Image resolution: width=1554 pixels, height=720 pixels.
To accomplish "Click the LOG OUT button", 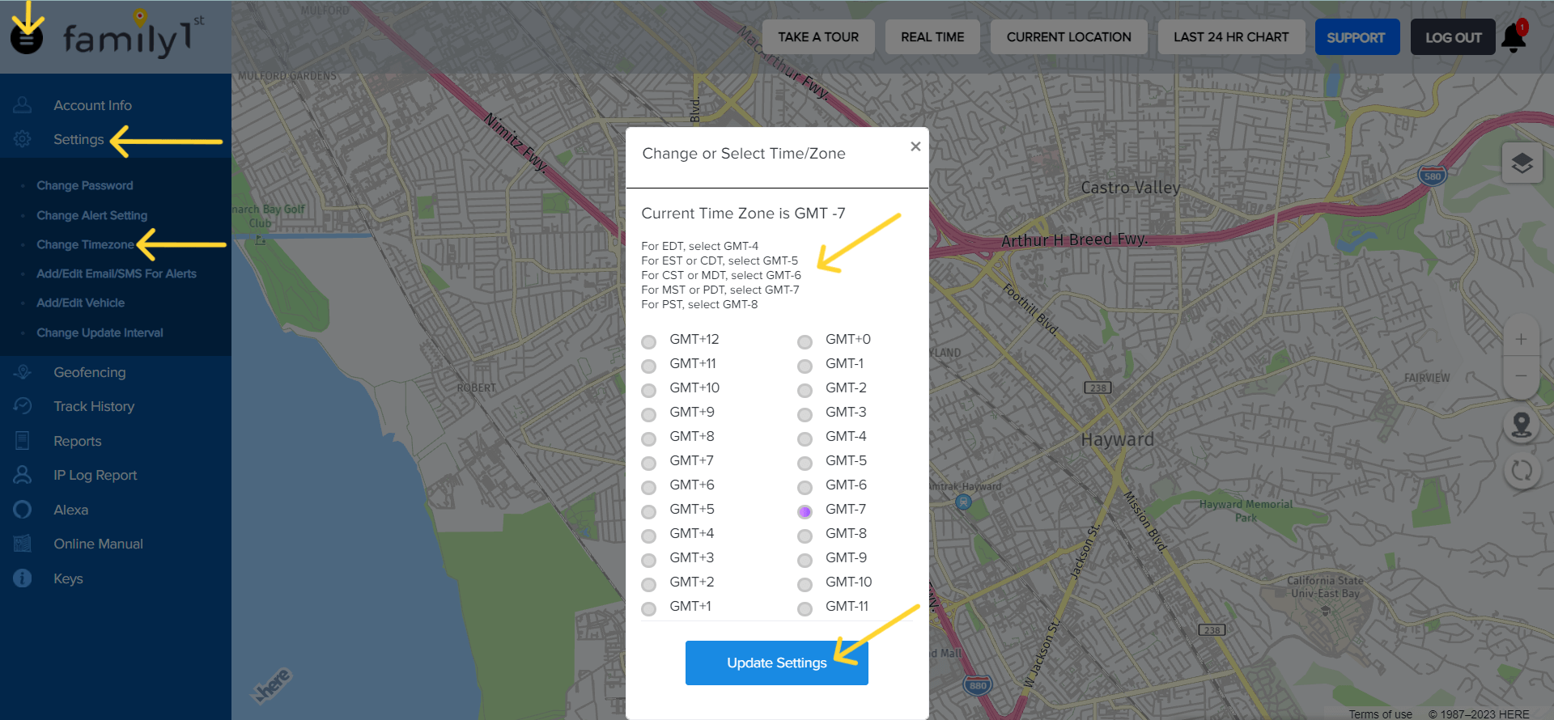I will [1453, 37].
